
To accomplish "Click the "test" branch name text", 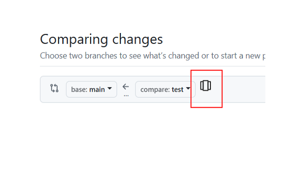I will tap(177, 89).
